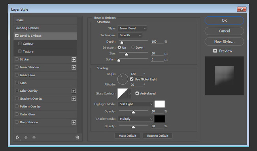The height and width of the screenshot is (151, 257).
Task: Enable the Satin checkbox
Action: [17, 83]
